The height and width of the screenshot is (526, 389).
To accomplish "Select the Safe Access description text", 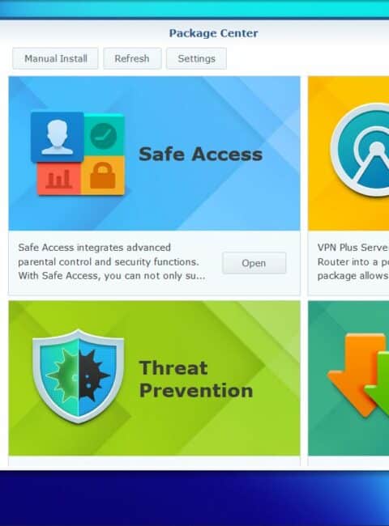I will coord(112,261).
